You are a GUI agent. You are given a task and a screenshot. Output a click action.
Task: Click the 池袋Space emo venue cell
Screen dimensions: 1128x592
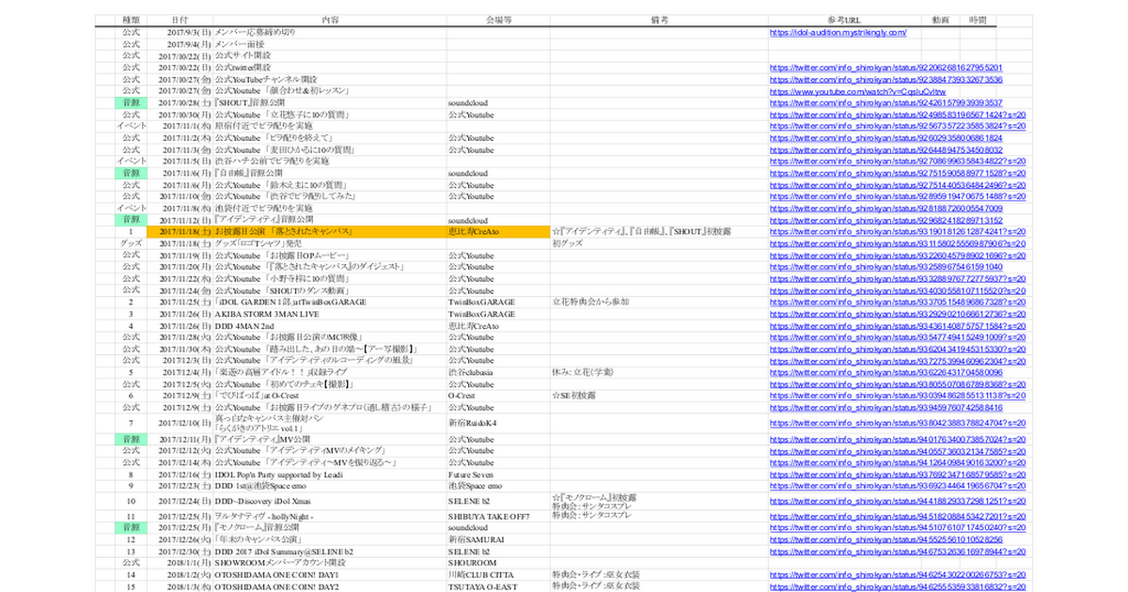(x=498, y=486)
